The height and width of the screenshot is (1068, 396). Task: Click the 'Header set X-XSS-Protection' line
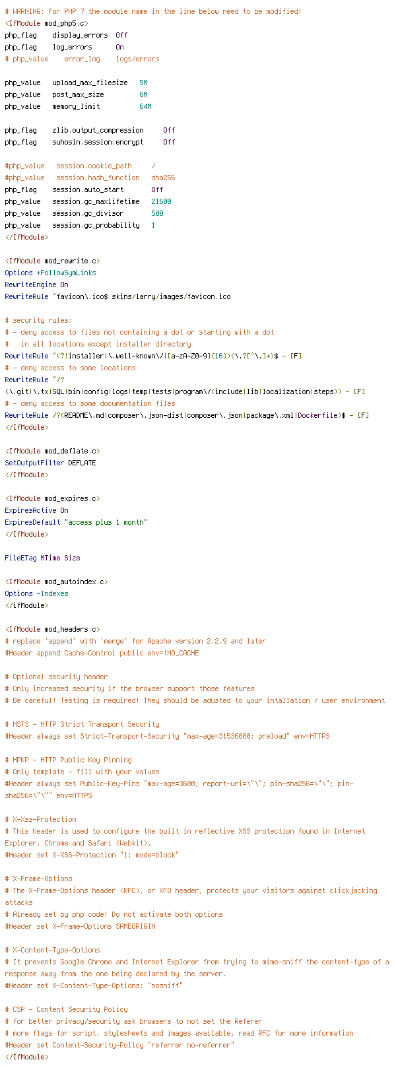tap(92, 855)
